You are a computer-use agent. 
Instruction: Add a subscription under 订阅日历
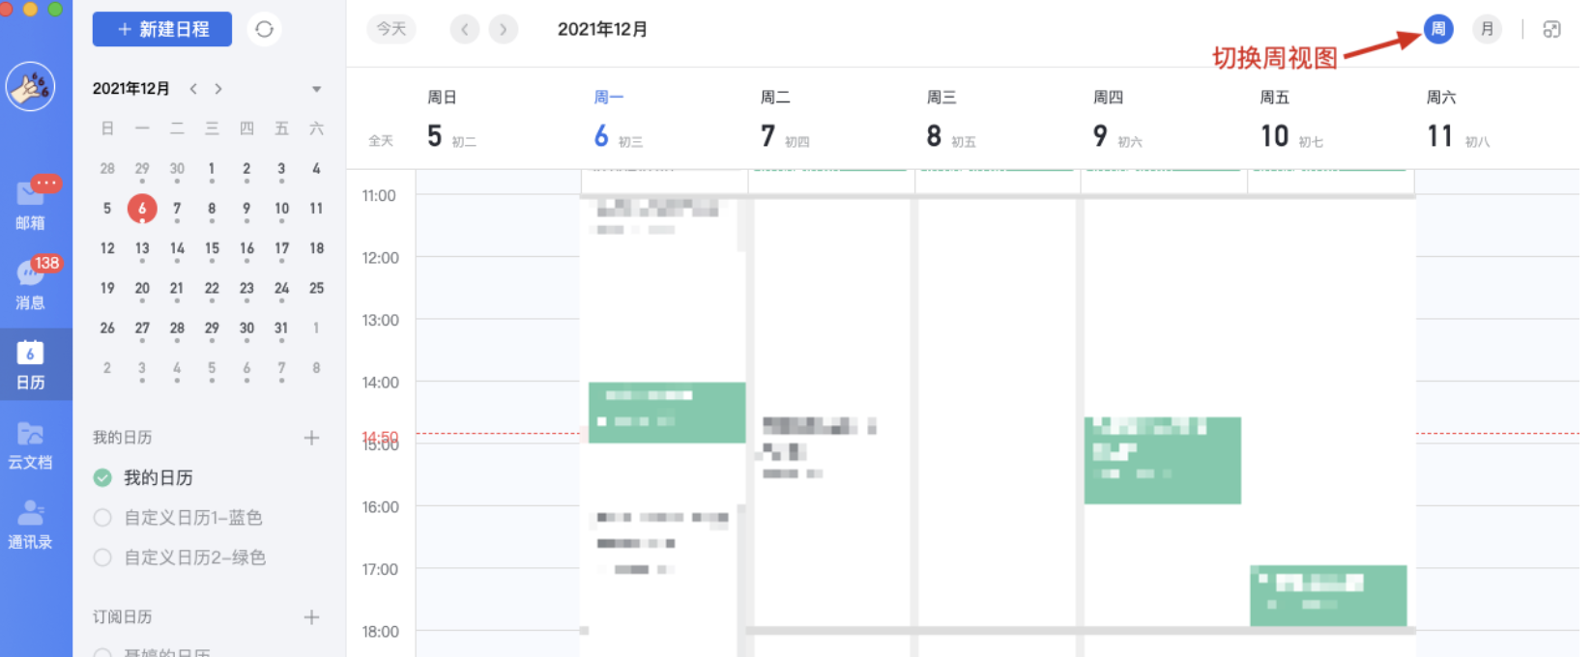tap(311, 616)
